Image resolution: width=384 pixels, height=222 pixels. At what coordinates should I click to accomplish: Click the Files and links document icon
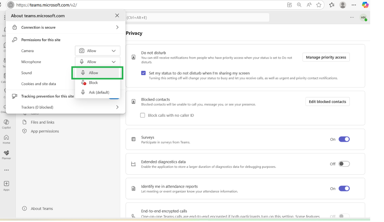click(x=24, y=122)
